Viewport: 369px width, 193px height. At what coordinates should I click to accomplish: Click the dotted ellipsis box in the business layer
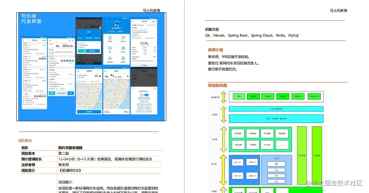coord(282,145)
